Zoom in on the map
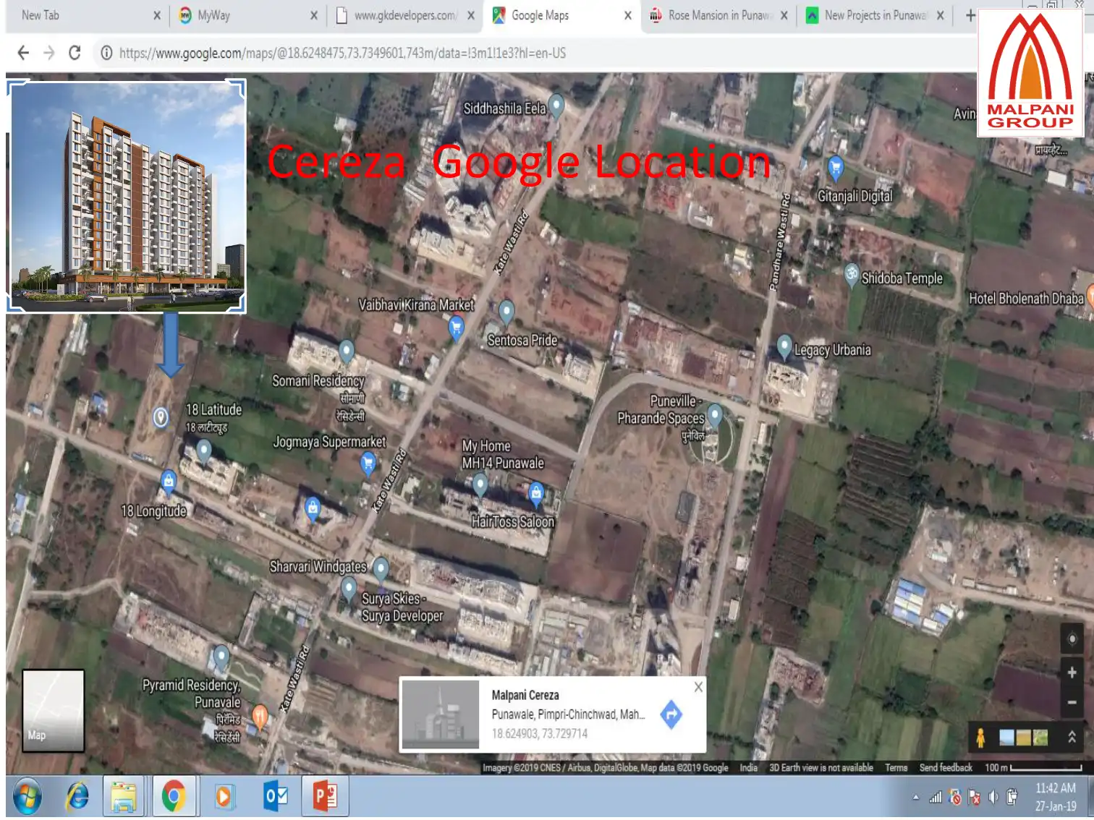 coord(1072,672)
